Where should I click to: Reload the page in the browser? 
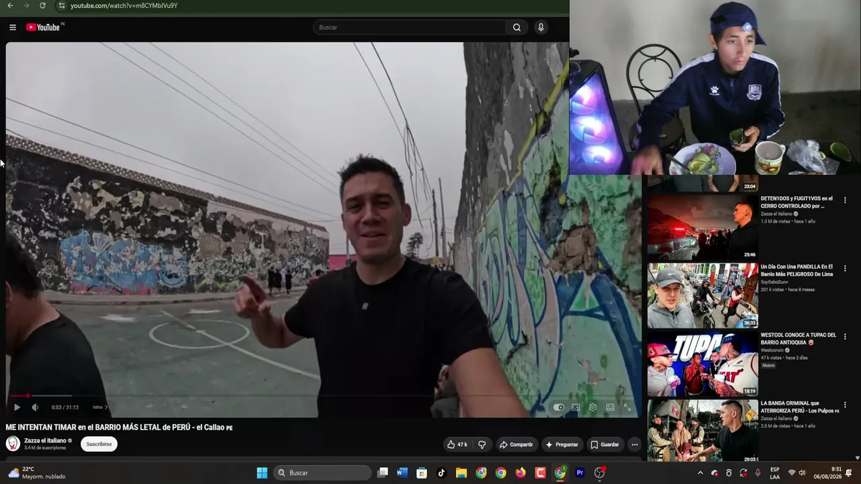coord(42,5)
